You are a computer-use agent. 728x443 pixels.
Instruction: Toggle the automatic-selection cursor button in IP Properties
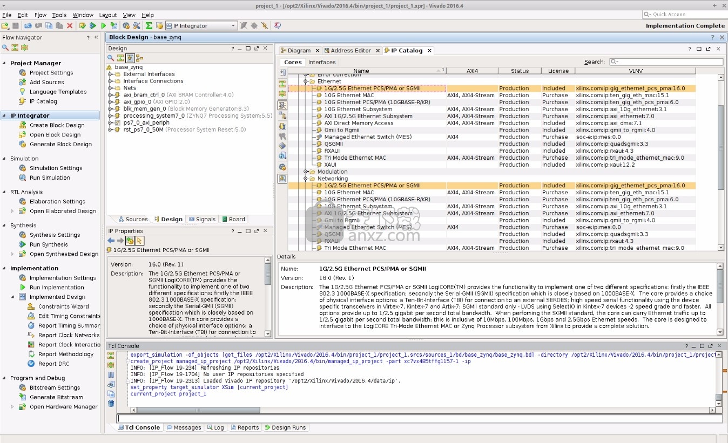[139, 240]
